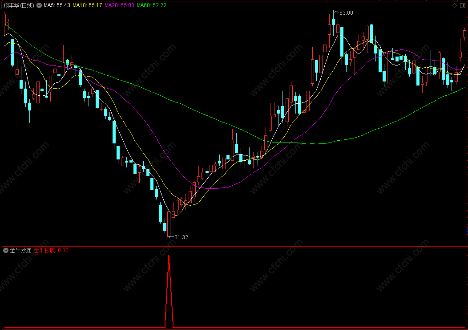Expand the 金牛抄底 indicator options arrow
Screen dimensions: 468x330
click(6, 250)
